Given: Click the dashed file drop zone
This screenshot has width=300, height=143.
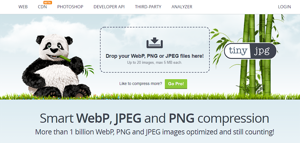Looking at the screenshot, I should [x=155, y=50].
